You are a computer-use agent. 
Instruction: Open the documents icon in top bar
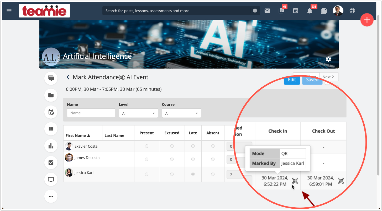[324, 11]
